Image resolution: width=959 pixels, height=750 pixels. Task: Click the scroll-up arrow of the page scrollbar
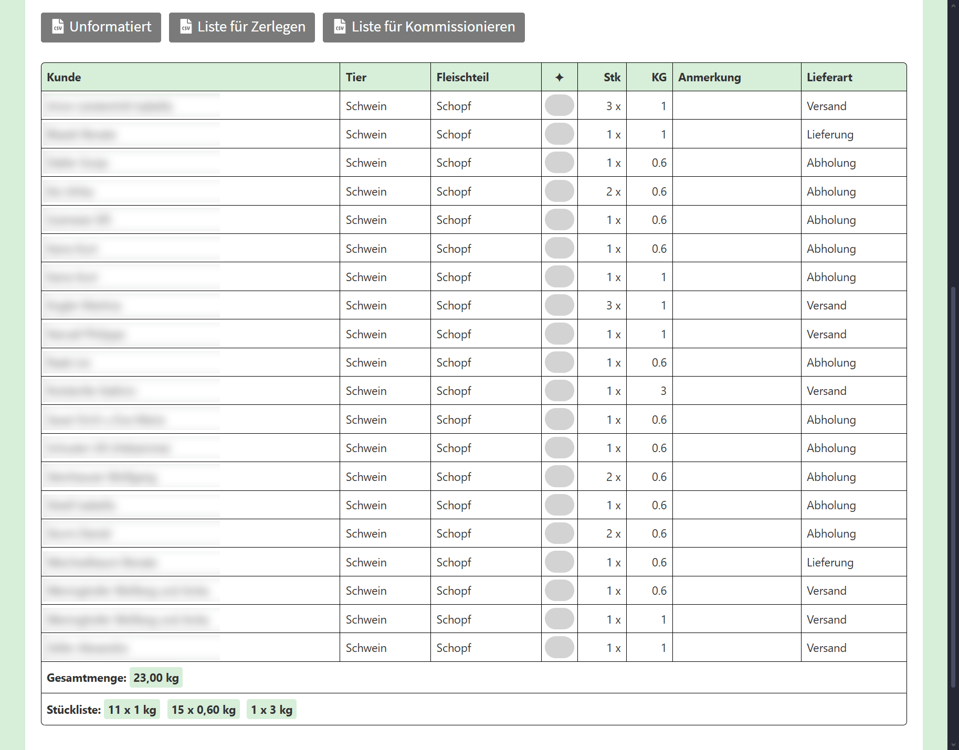coord(953,5)
